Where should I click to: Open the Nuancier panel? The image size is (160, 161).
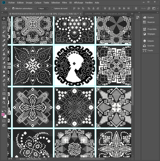click(x=149, y=22)
